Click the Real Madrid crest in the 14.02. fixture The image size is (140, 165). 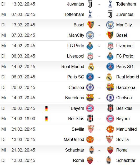coord(91,67)
